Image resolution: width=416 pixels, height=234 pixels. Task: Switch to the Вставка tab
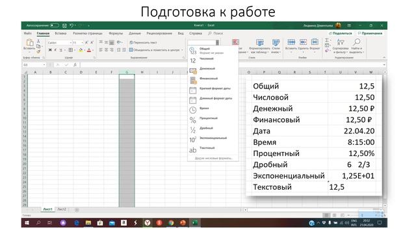[60, 33]
